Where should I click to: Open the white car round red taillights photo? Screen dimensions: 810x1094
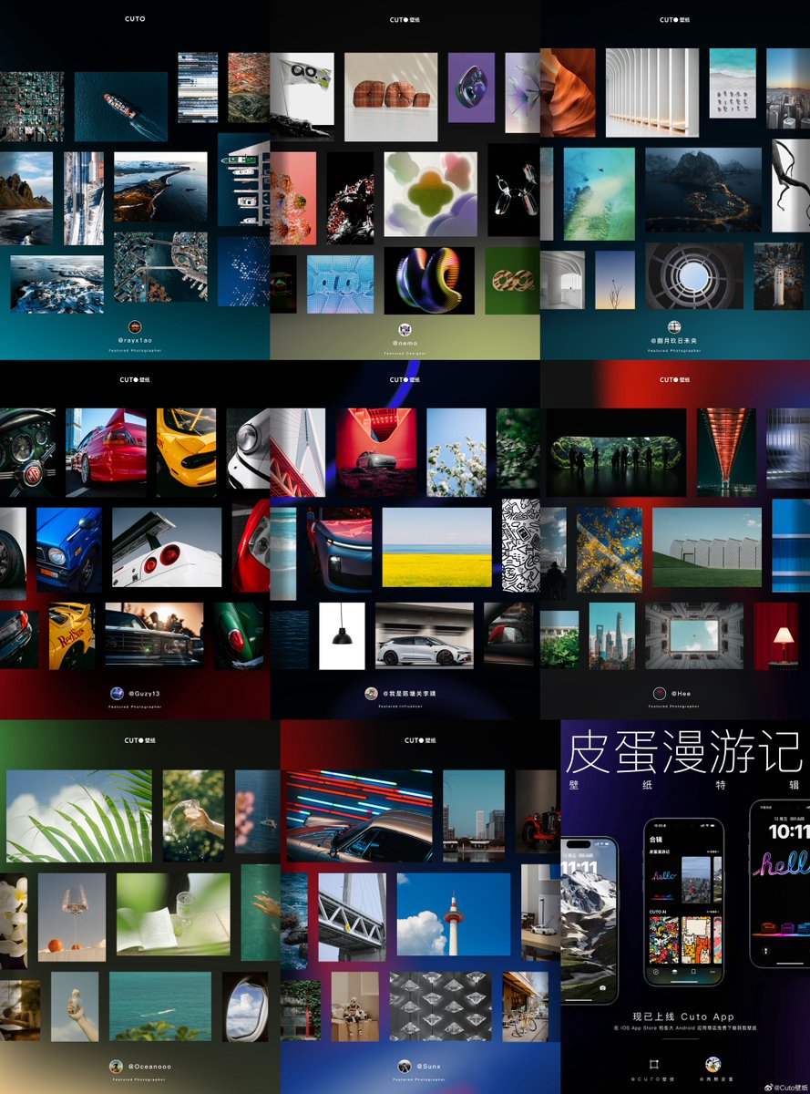[x=167, y=547]
